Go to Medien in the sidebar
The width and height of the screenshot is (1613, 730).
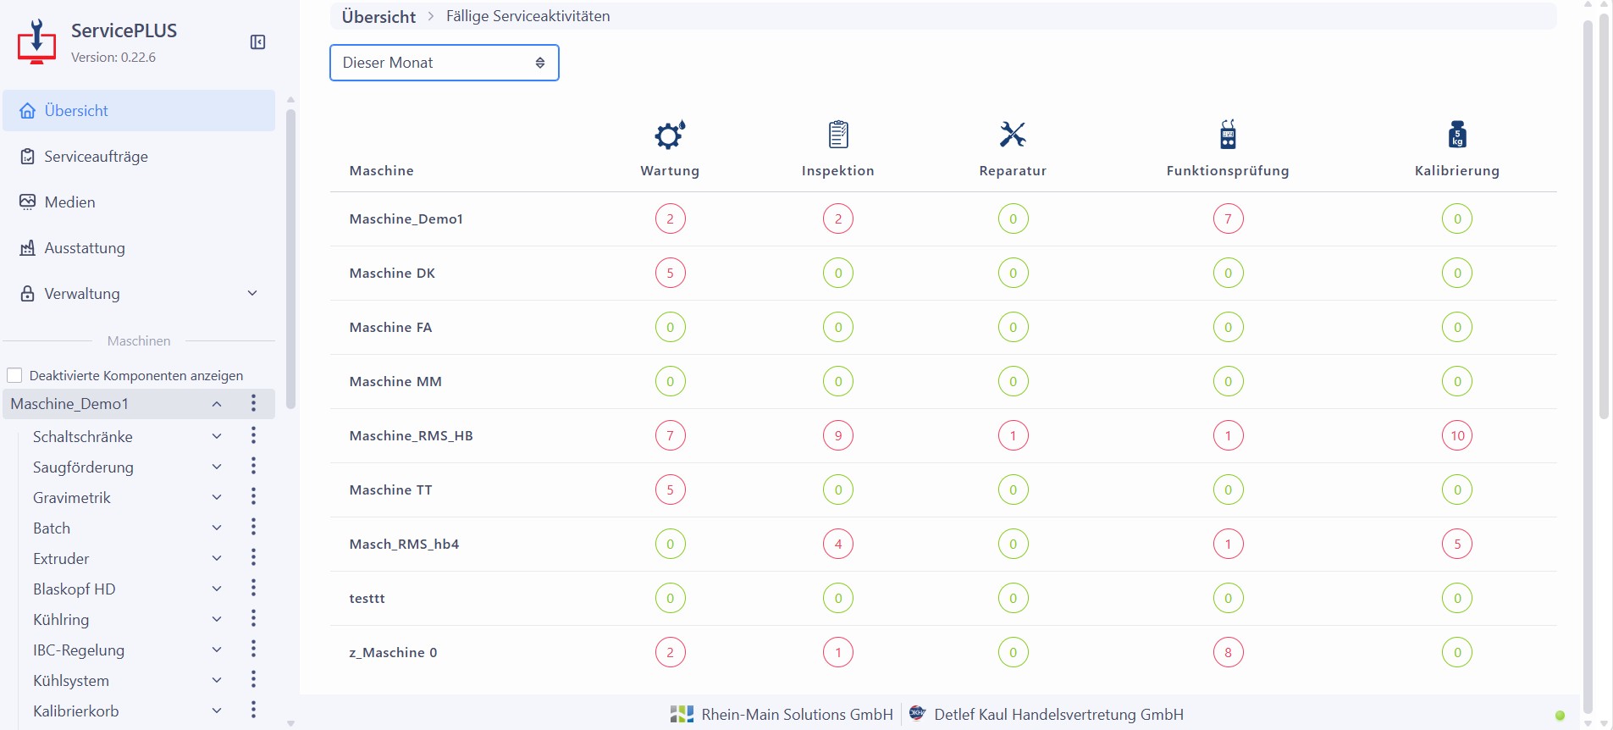pos(69,202)
